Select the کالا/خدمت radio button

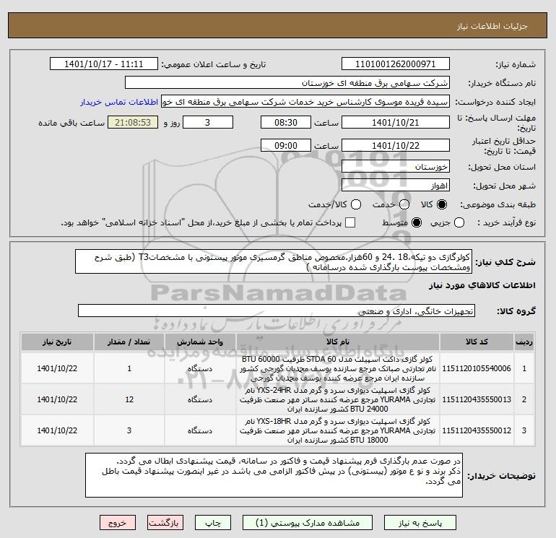point(356,204)
